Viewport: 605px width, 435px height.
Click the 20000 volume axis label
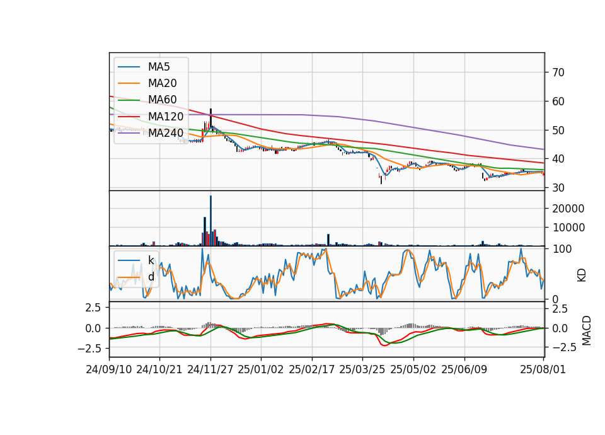click(568, 209)
